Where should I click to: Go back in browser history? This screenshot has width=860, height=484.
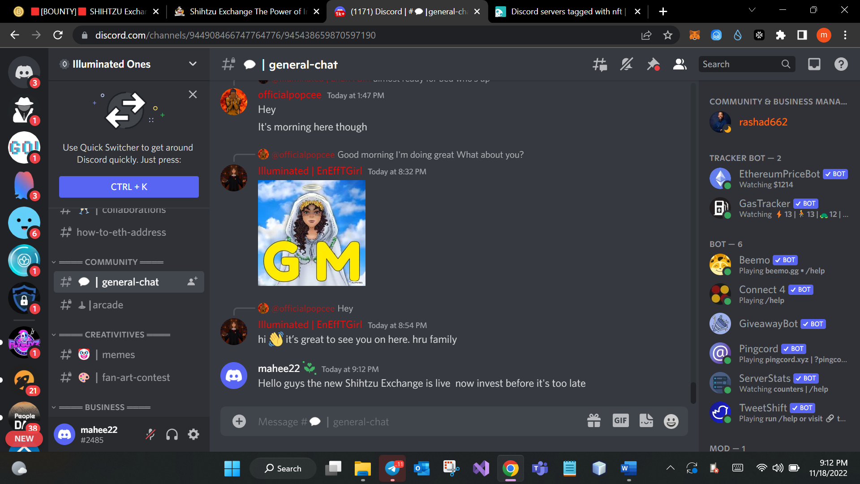(x=15, y=35)
